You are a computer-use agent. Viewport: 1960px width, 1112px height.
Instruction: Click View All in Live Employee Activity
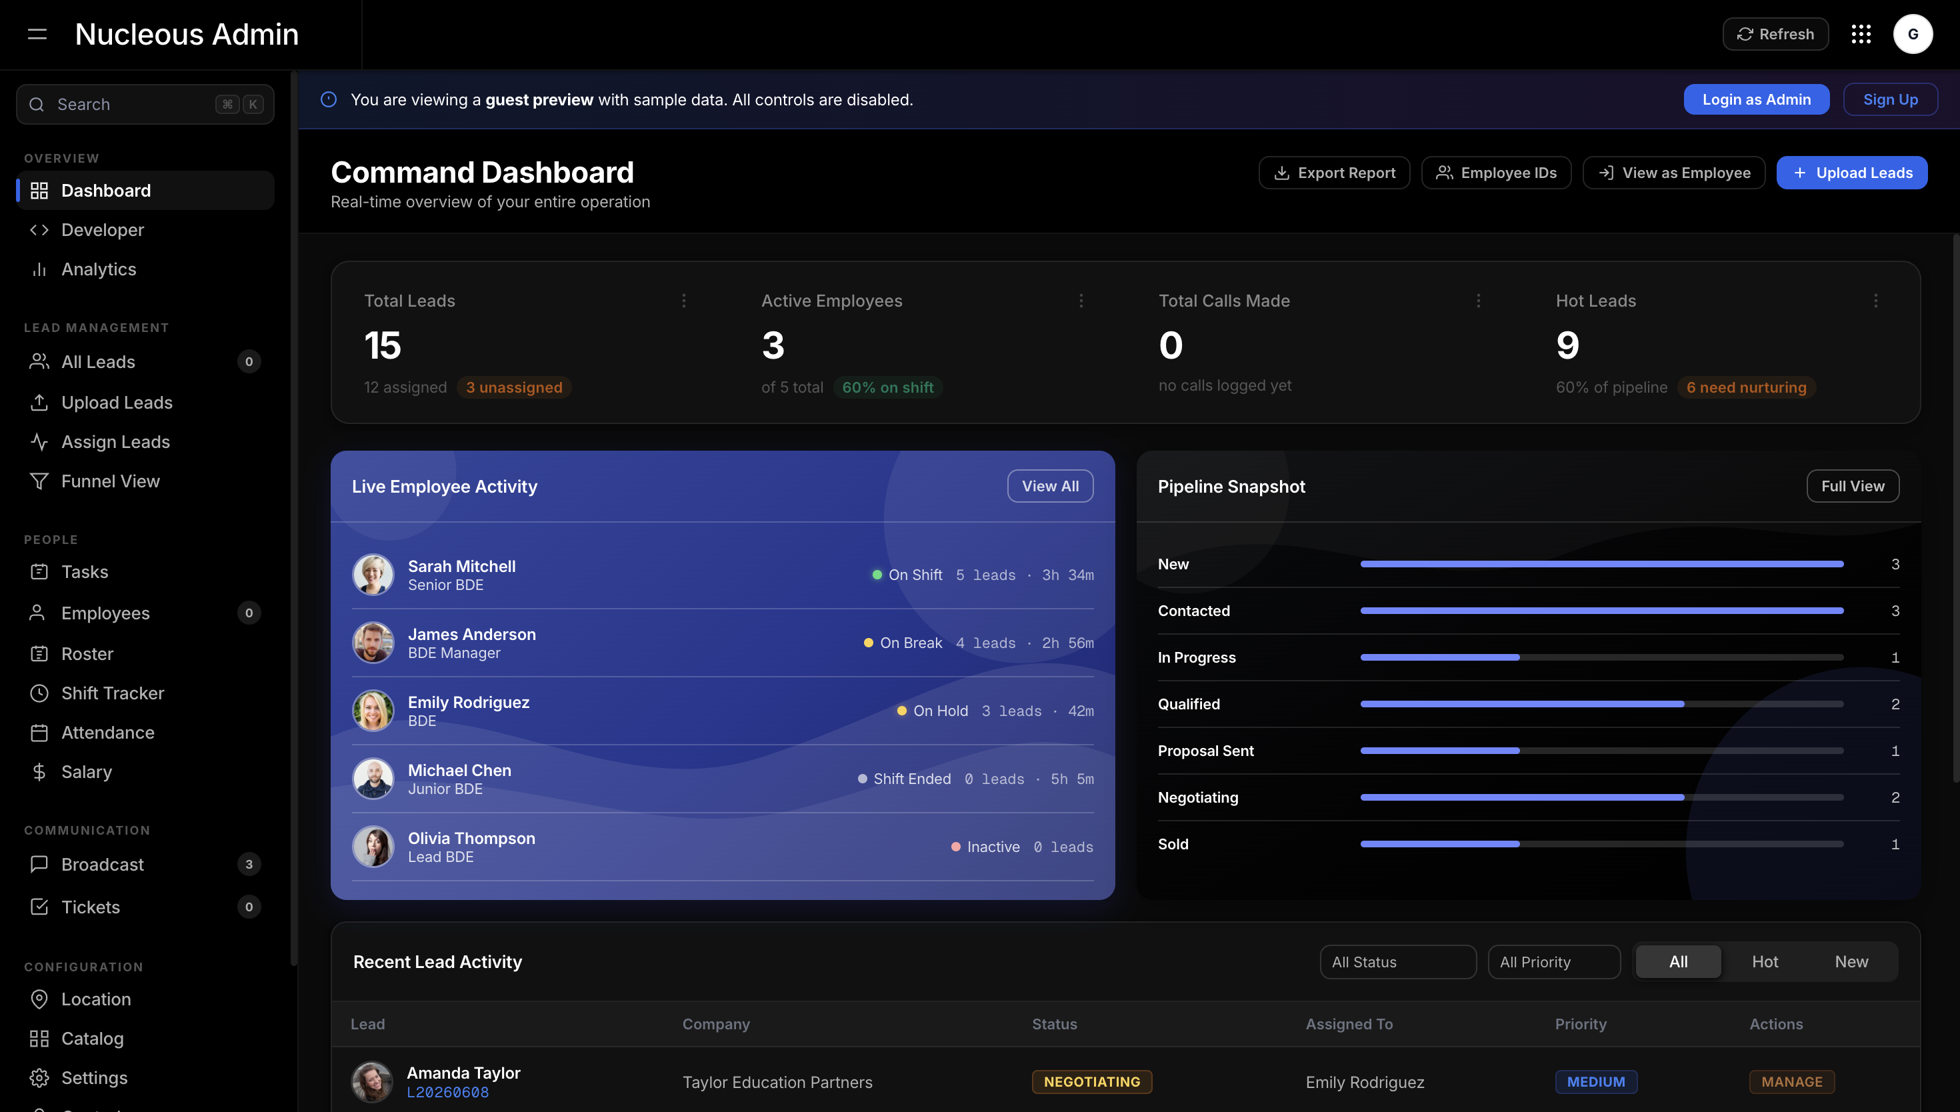pyautogui.click(x=1050, y=487)
